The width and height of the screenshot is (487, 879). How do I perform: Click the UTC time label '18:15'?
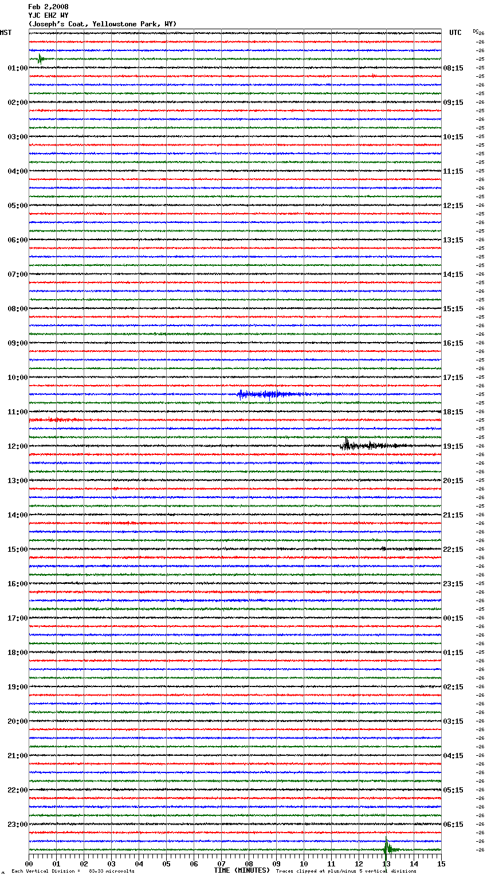453,412
